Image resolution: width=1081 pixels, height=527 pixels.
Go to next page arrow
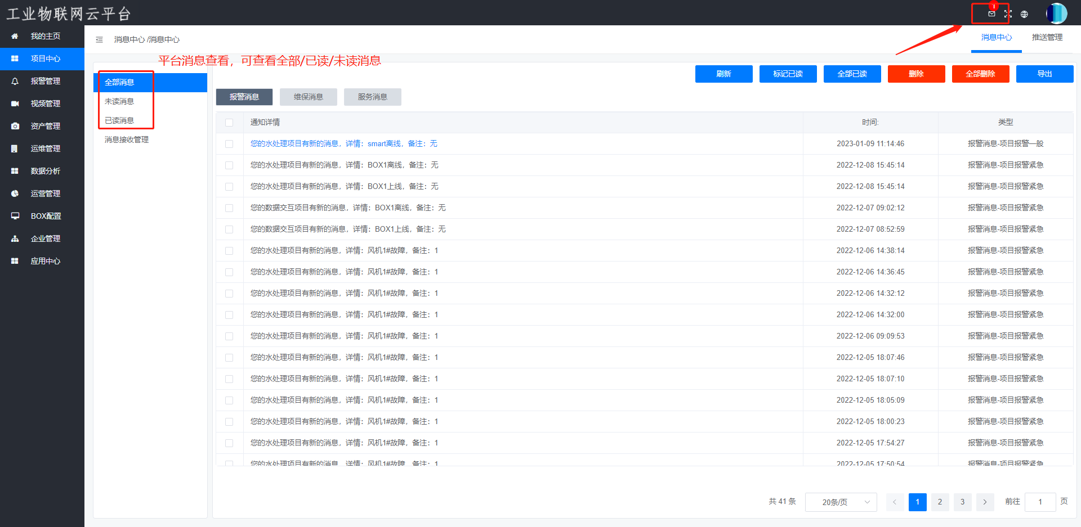(x=985, y=502)
